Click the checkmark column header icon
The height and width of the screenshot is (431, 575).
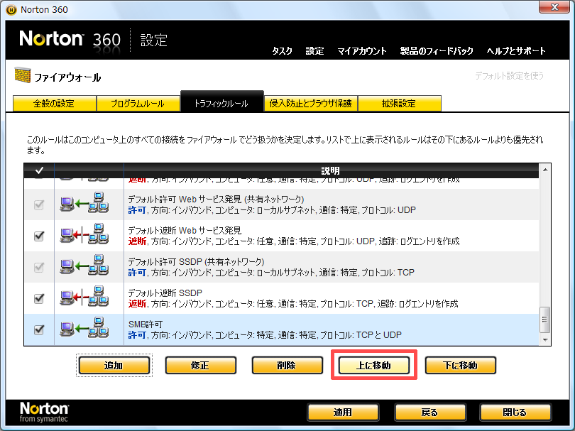[x=39, y=170]
